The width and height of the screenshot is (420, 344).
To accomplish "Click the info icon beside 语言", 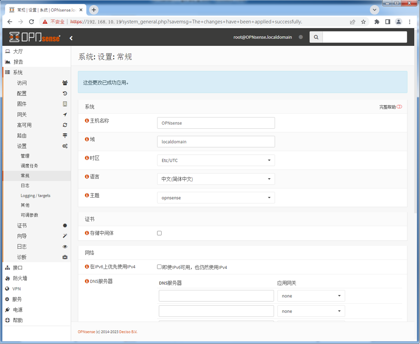I will [x=87, y=176].
